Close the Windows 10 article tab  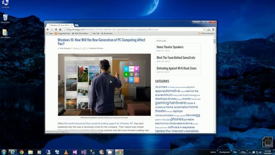pyautogui.click(x=72, y=25)
